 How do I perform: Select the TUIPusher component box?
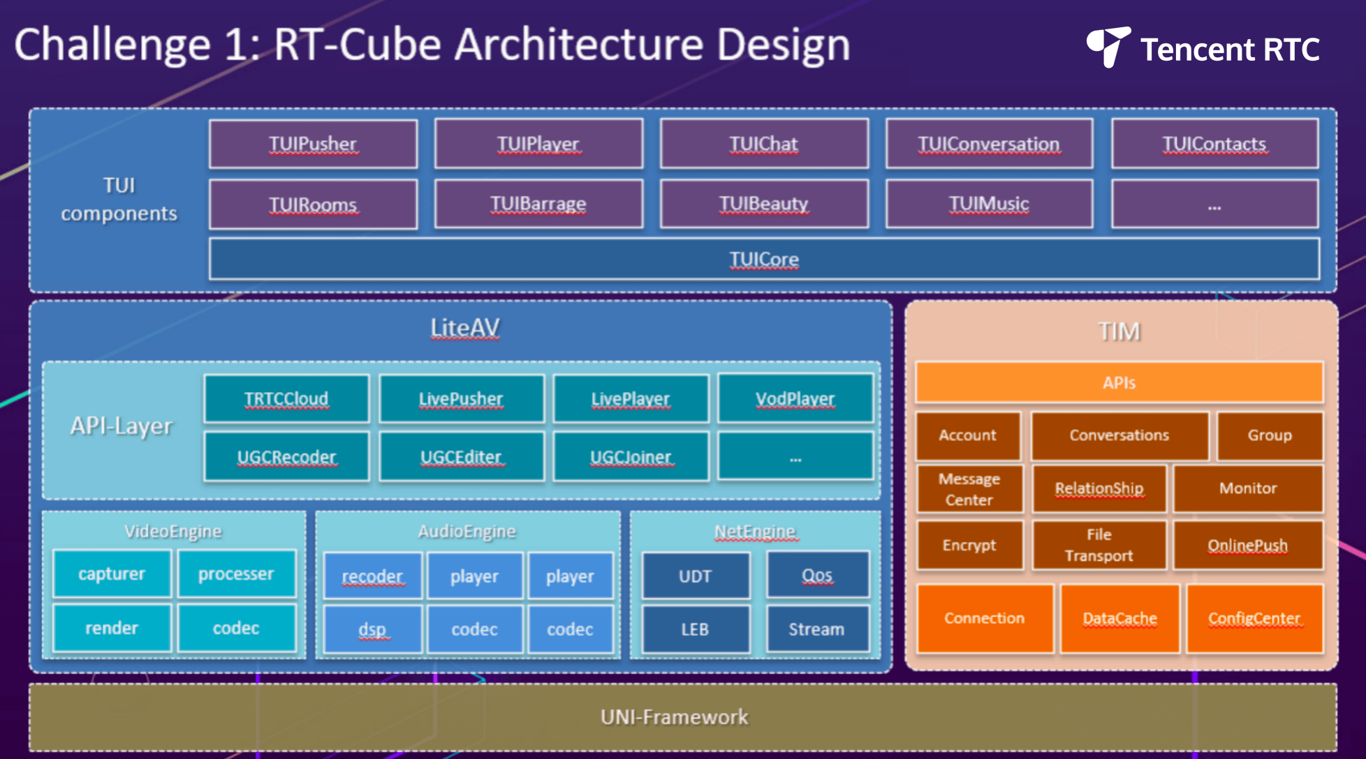pyautogui.click(x=313, y=144)
